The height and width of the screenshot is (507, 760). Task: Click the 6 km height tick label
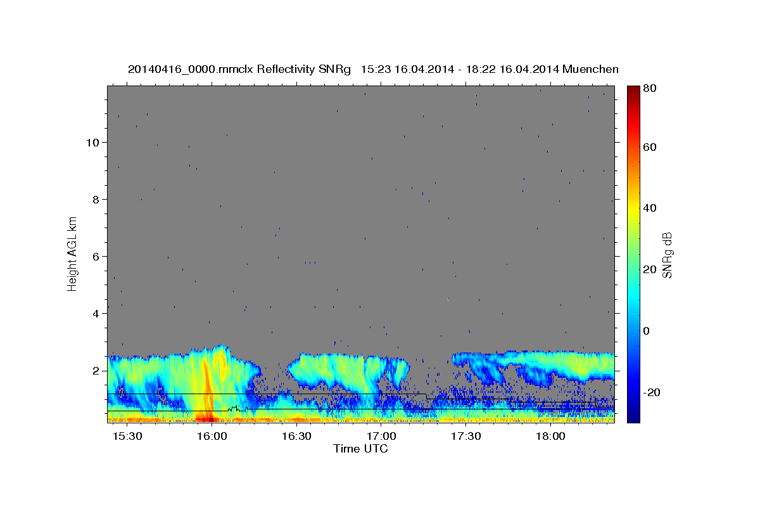97,256
